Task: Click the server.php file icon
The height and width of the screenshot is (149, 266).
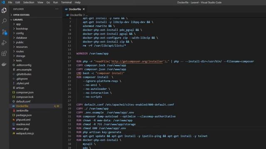Action: click(14, 129)
